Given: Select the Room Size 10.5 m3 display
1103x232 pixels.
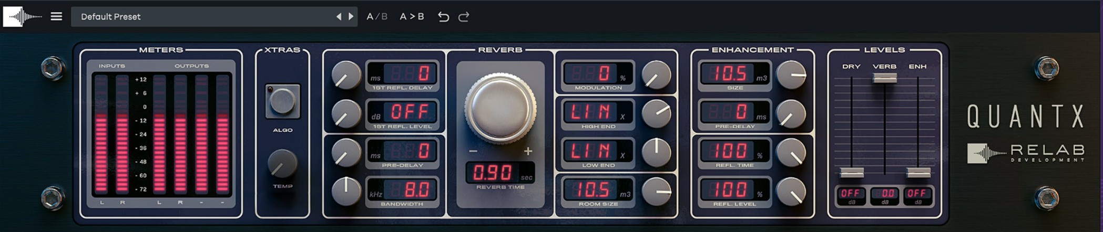Looking at the screenshot, I should pyautogui.click(x=598, y=190).
